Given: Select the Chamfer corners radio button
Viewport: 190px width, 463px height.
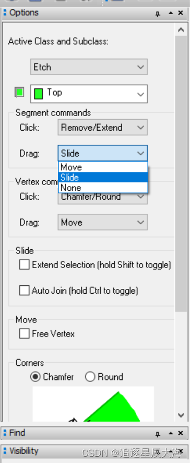Looking at the screenshot, I should click(x=35, y=377).
